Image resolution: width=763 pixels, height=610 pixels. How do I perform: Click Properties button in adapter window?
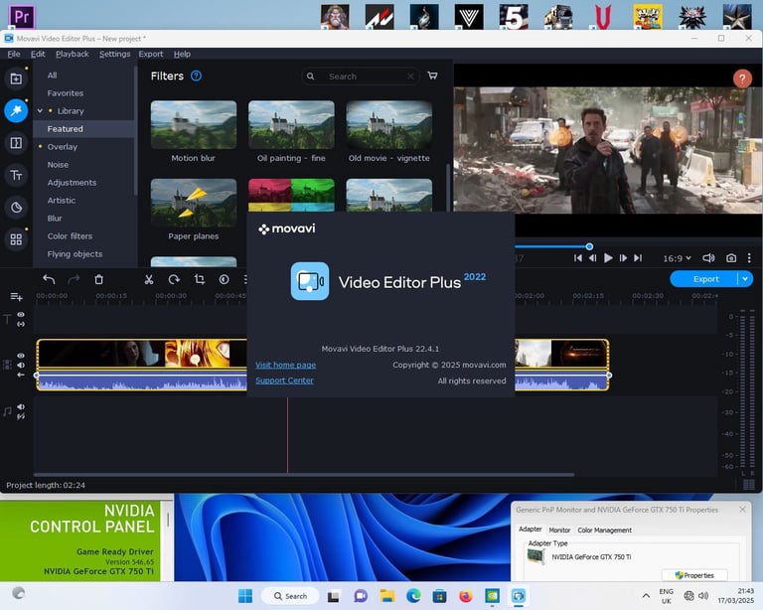(x=694, y=575)
